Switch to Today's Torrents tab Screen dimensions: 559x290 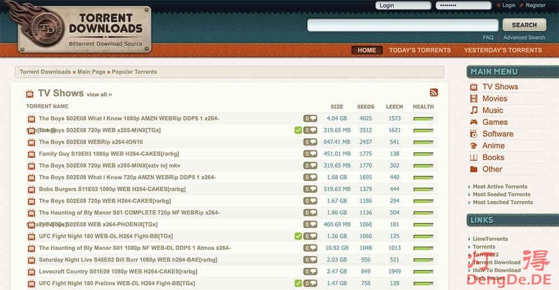pos(419,50)
